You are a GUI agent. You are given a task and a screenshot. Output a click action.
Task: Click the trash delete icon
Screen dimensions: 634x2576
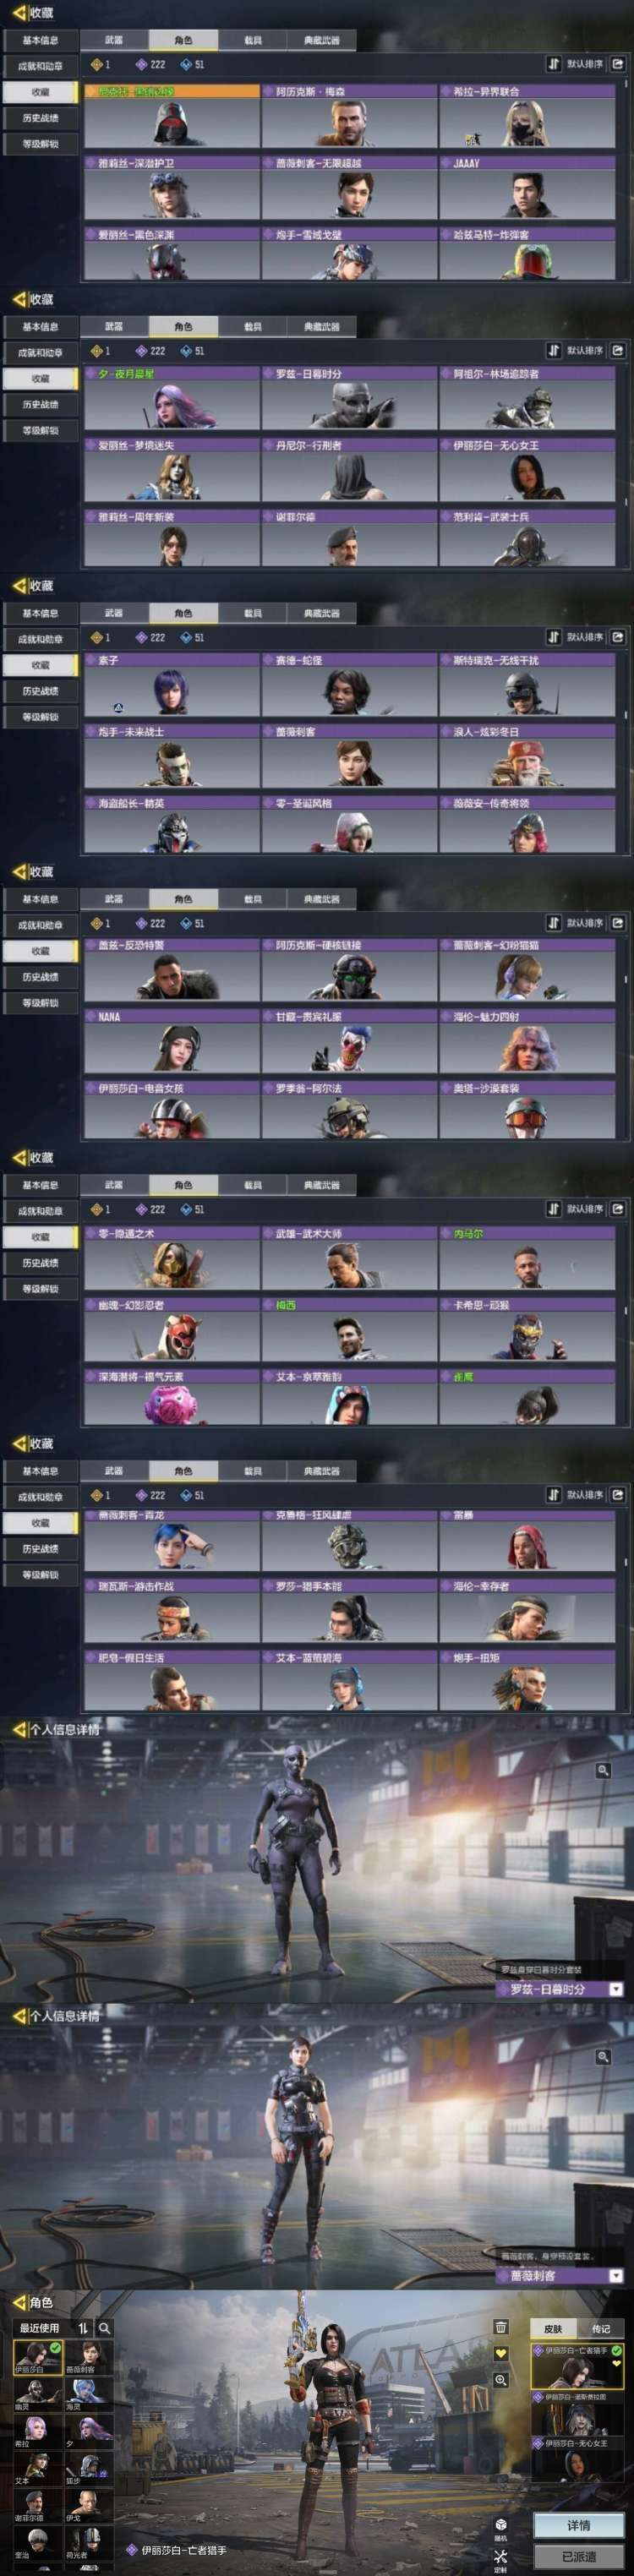501,2328
